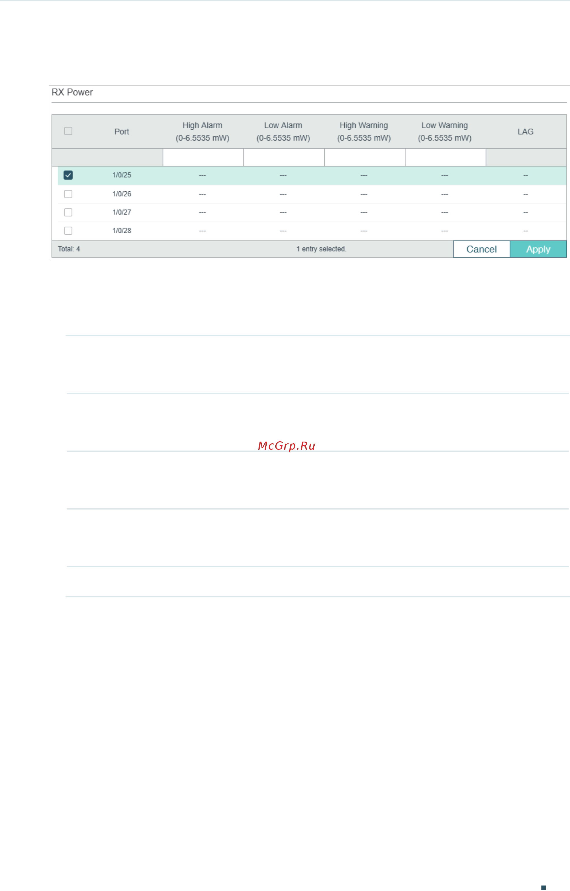Tick the select-all checkbox in table header
The height and width of the screenshot is (891, 570).
(68, 131)
